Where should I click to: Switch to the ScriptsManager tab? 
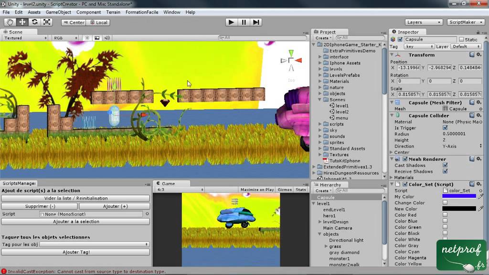(x=19, y=183)
